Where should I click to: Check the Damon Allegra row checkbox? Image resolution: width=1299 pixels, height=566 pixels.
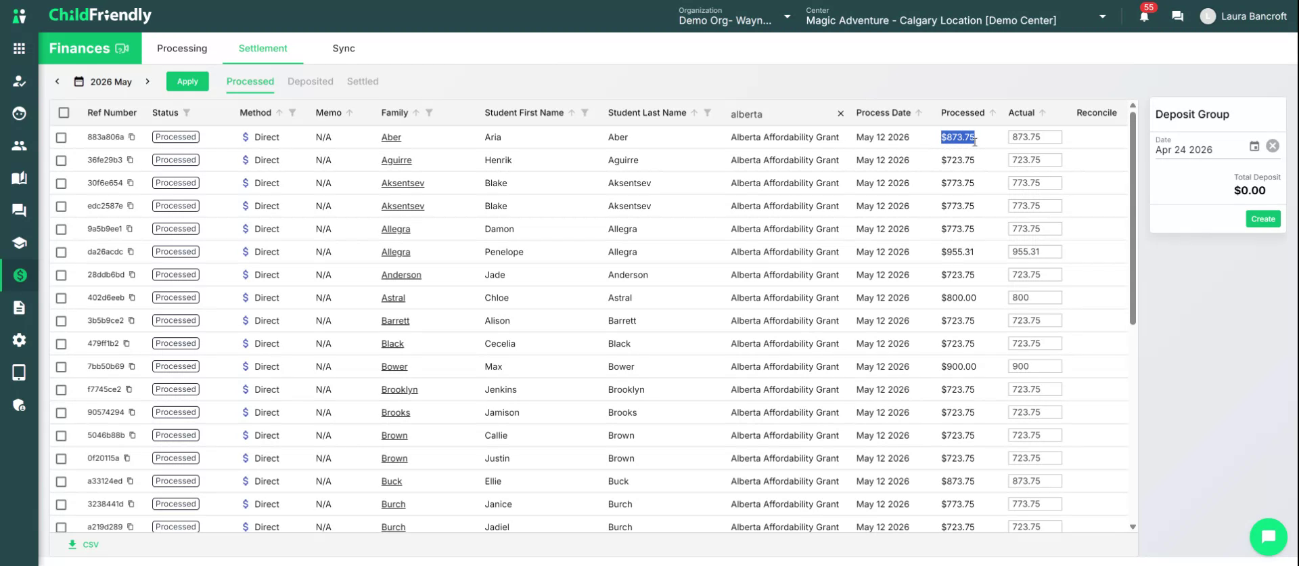(x=61, y=230)
